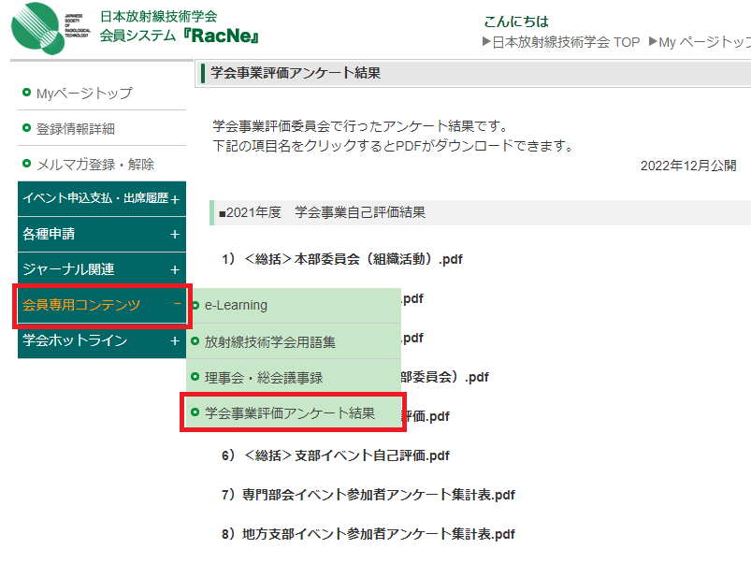Open My ページトップ breadcrumb link
This screenshot has height=578, width=751.
[704, 42]
